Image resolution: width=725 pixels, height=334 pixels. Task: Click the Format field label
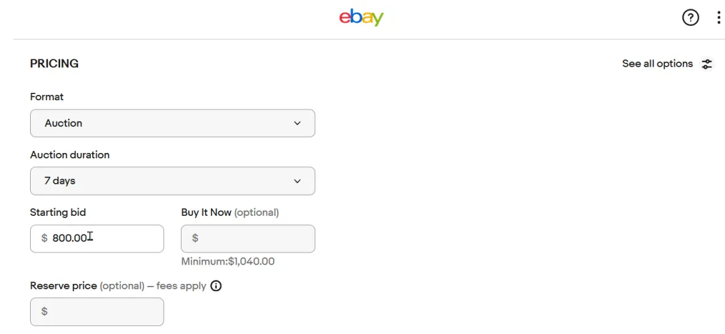tap(47, 97)
